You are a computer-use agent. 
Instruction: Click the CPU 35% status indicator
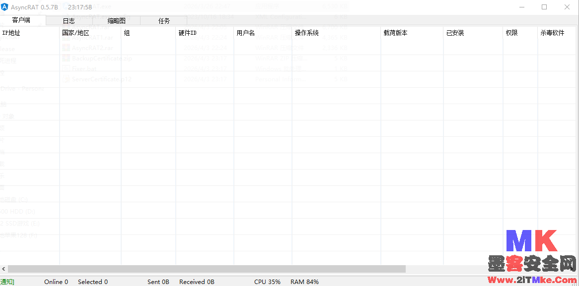[x=267, y=282]
